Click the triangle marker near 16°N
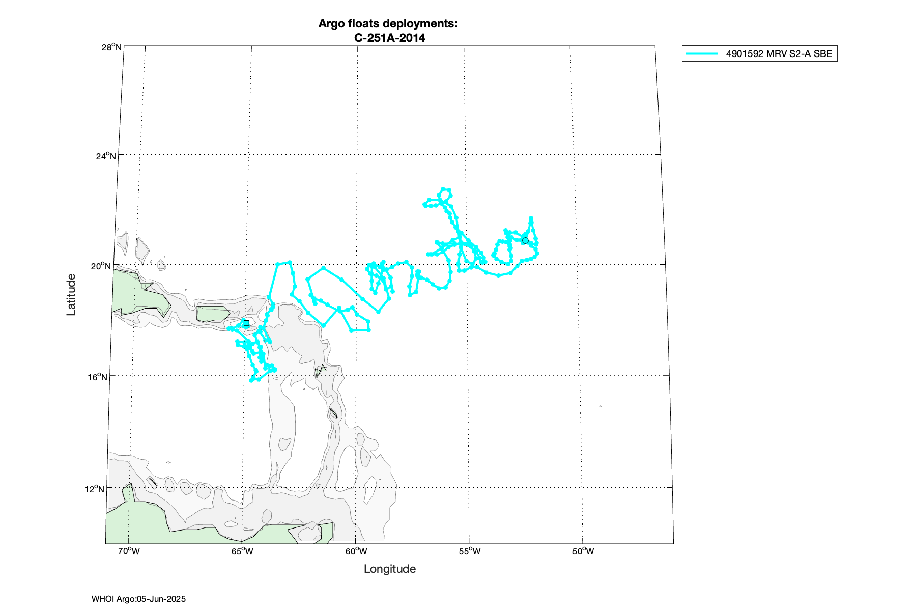 (x=323, y=368)
